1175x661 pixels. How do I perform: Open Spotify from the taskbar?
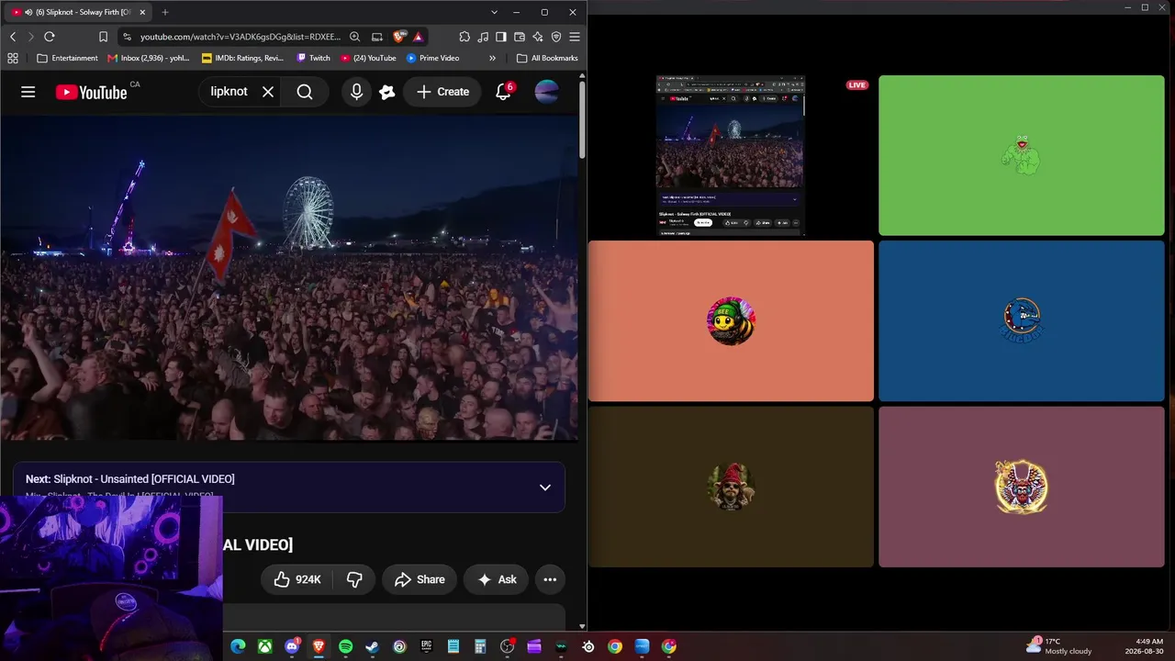[345, 646]
